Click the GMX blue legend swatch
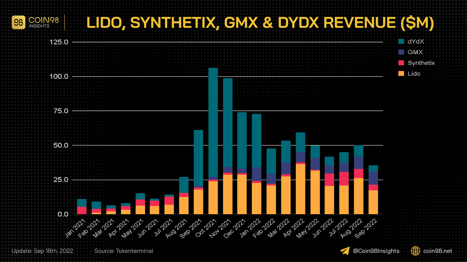 (401, 52)
